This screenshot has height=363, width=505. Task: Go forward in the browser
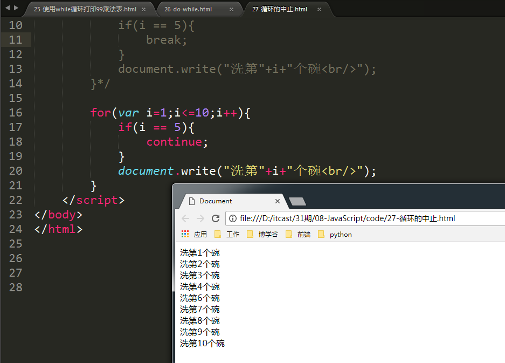pos(200,218)
